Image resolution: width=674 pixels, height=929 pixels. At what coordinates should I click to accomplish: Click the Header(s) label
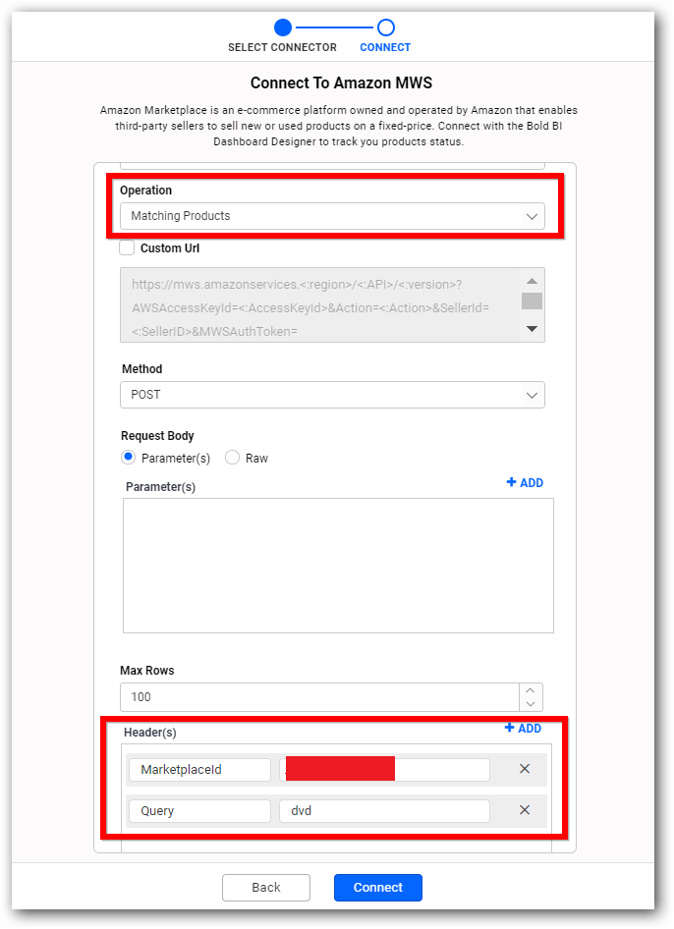click(x=150, y=733)
